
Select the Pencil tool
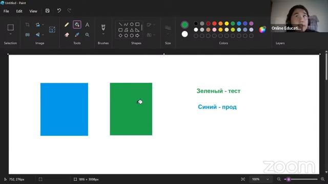click(x=67, y=25)
